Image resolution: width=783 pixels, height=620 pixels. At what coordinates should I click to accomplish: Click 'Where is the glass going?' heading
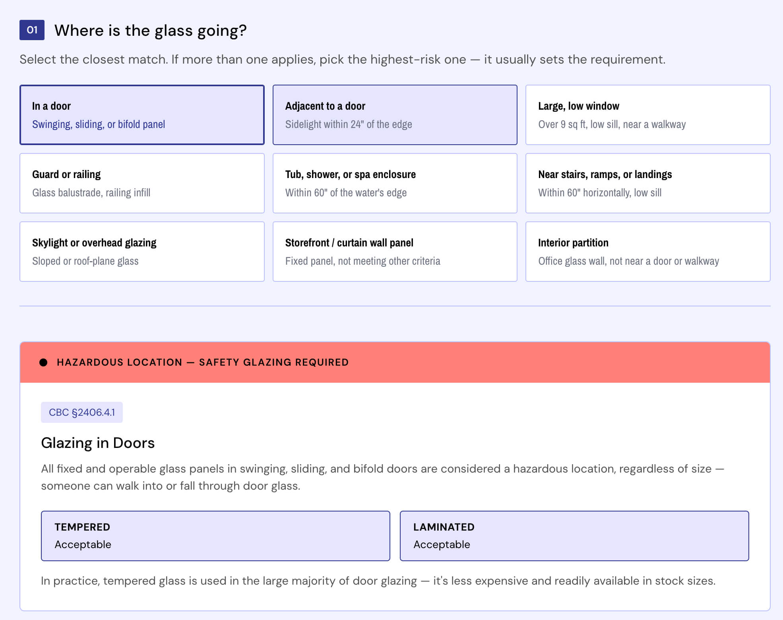[151, 31]
